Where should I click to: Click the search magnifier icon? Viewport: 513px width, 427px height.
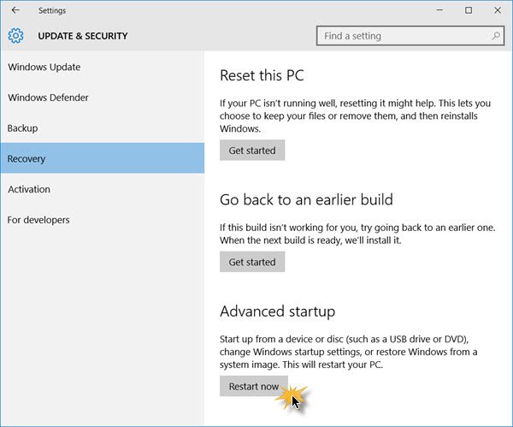(x=497, y=36)
